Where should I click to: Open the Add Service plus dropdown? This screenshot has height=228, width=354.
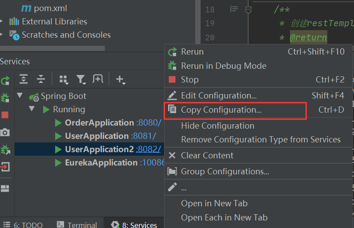[x=120, y=79]
